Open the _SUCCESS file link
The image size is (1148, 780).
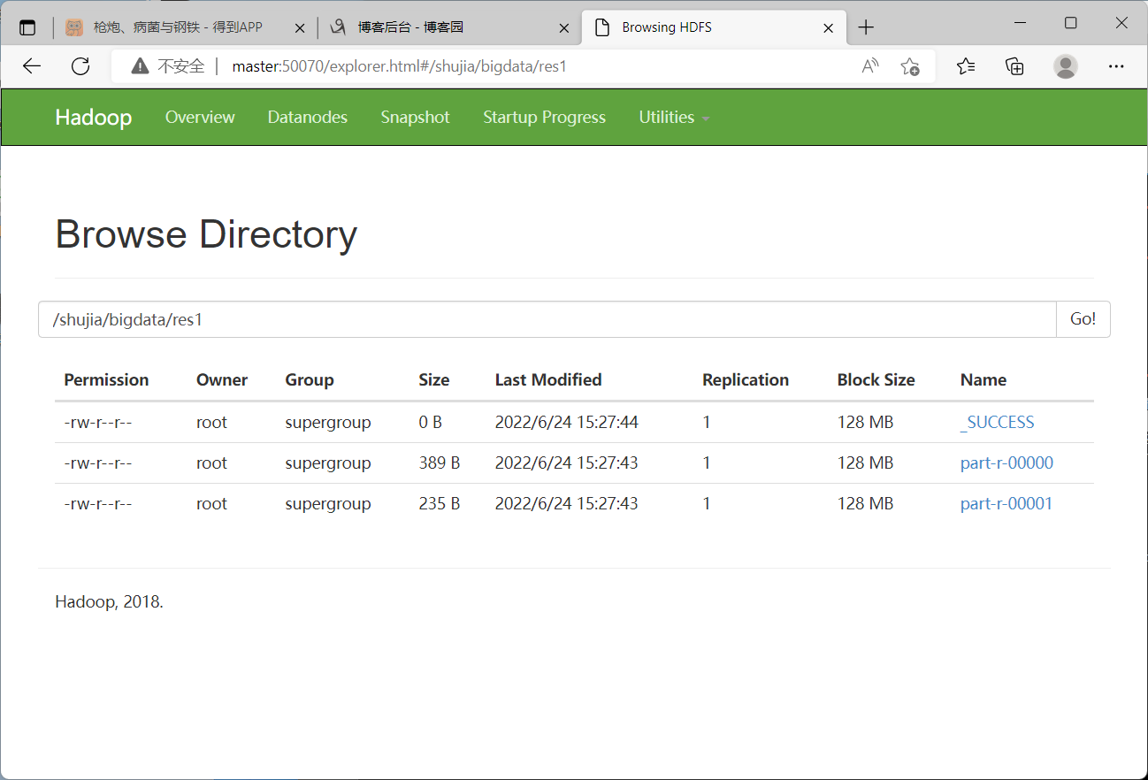pos(998,423)
